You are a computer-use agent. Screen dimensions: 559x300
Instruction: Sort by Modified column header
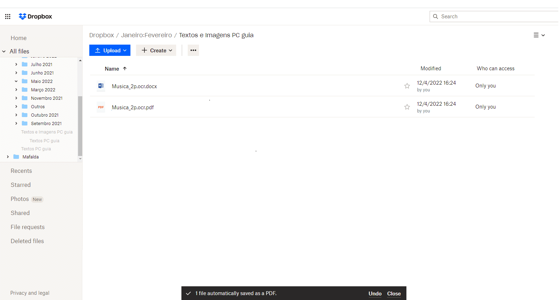(431, 69)
